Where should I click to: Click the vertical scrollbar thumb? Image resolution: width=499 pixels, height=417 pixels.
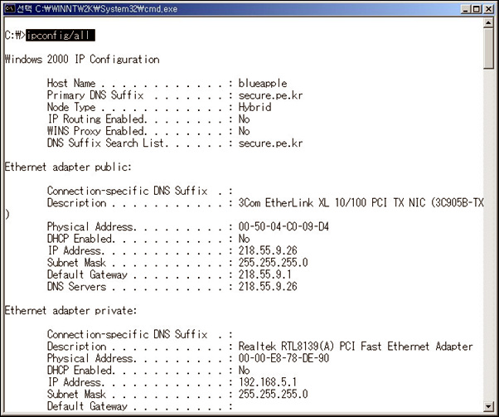488,48
